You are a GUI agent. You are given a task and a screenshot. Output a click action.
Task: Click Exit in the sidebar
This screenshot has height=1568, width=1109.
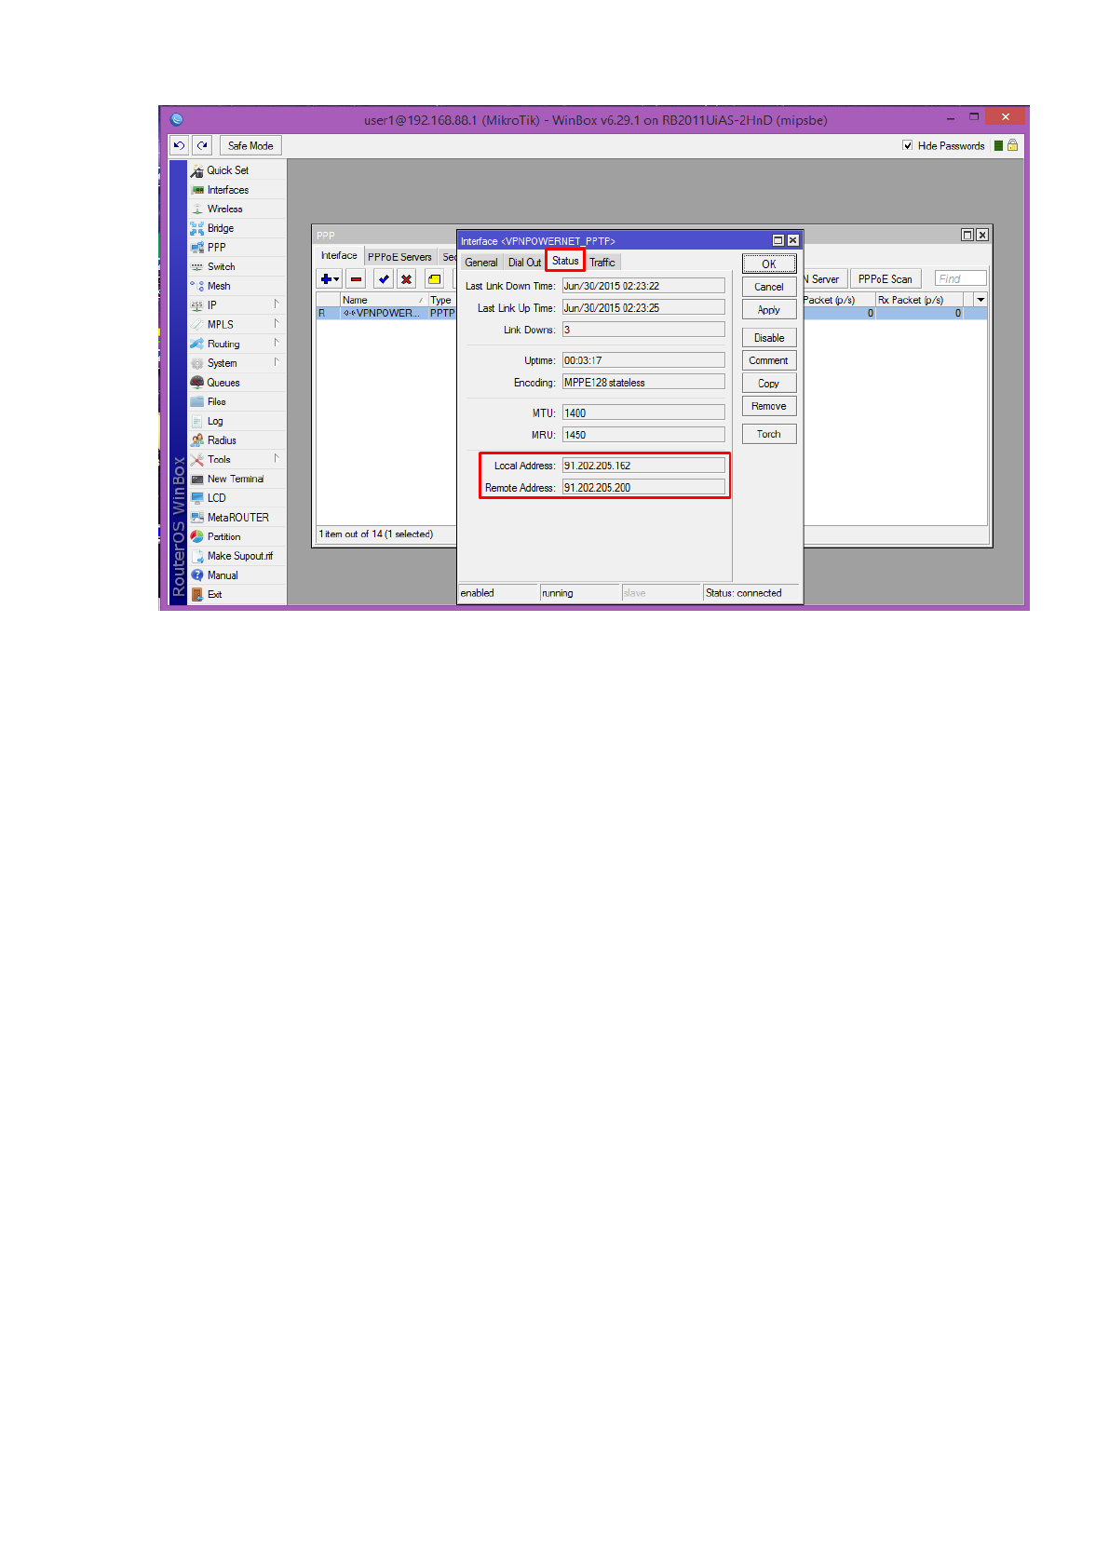click(x=215, y=594)
